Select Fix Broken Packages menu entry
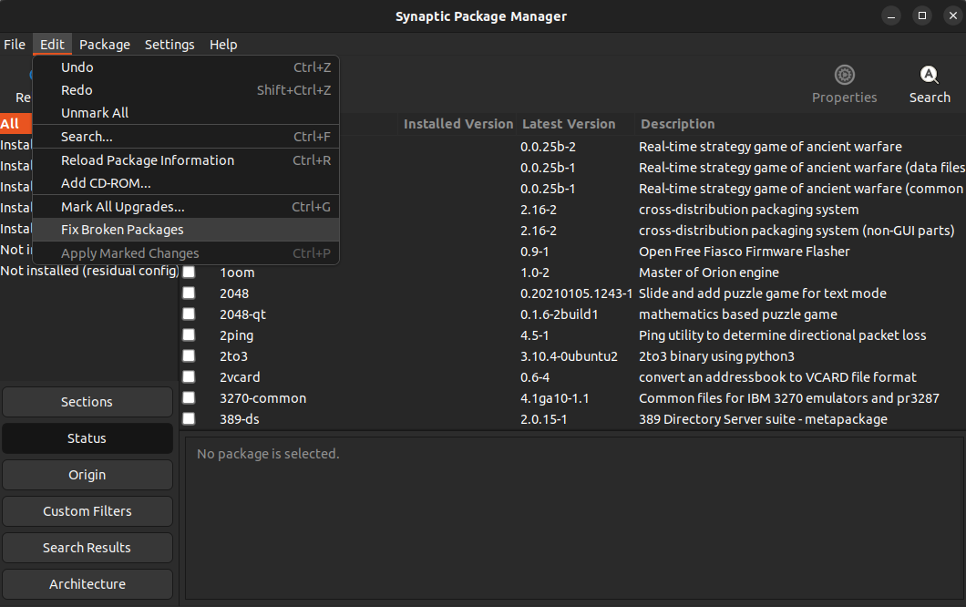 (x=122, y=230)
